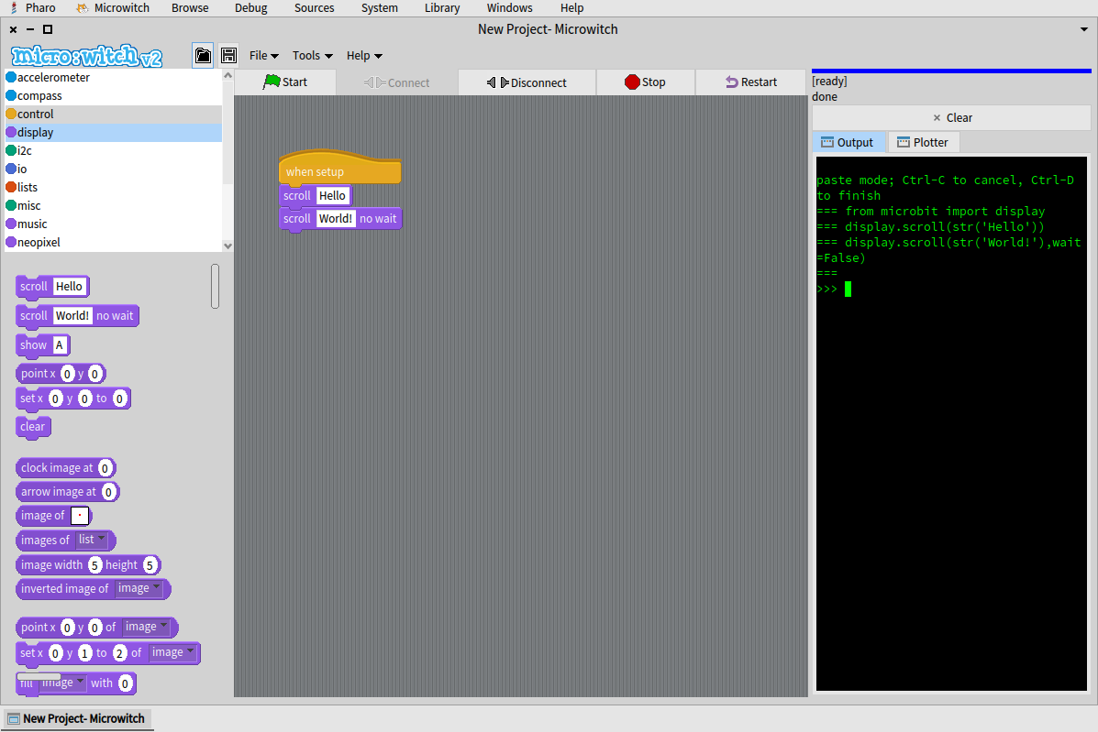Clear the output console
Viewport: 1098px width, 732px height.
coord(951,117)
